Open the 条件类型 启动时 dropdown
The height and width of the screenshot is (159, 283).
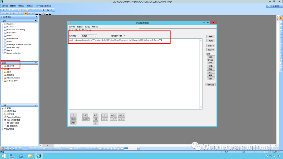[x=95, y=36]
